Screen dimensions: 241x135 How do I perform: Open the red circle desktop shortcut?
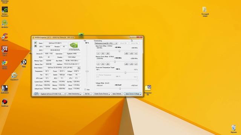point(5,102)
